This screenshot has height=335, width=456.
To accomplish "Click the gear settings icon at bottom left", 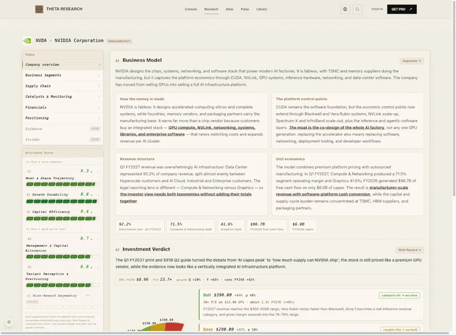I will pyautogui.click(x=9, y=322).
